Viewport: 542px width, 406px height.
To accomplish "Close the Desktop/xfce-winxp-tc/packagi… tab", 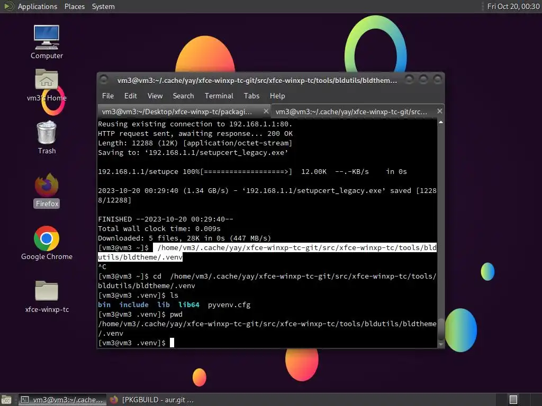I will [x=266, y=111].
